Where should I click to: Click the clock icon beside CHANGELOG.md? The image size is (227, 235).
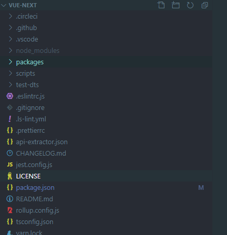tap(10, 153)
